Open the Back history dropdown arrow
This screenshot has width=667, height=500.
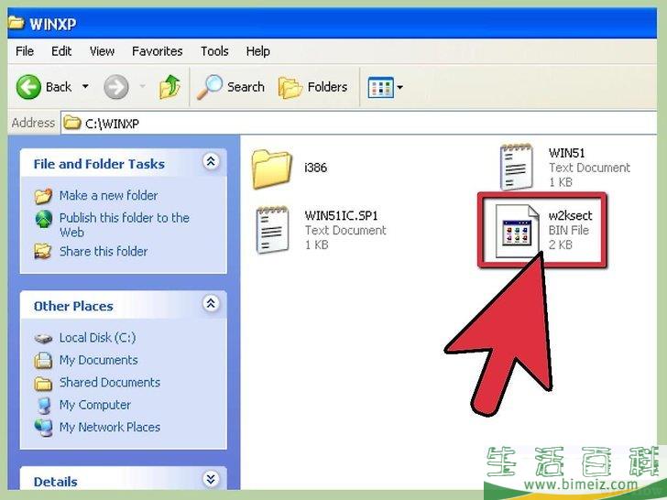85,87
